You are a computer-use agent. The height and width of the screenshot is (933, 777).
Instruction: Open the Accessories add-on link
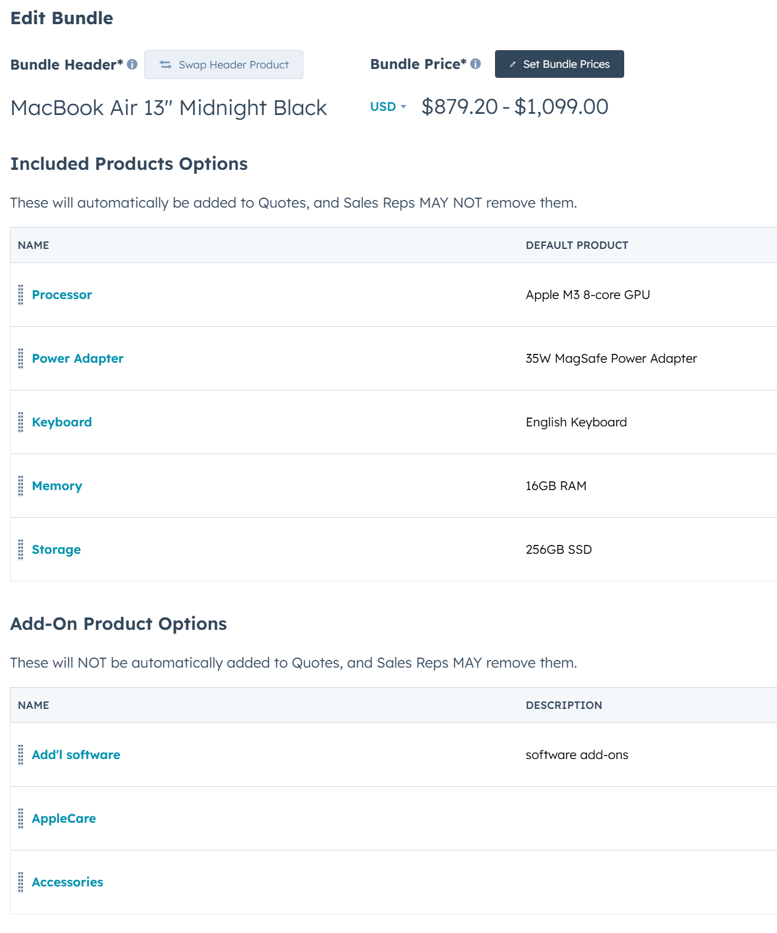[67, 882]
